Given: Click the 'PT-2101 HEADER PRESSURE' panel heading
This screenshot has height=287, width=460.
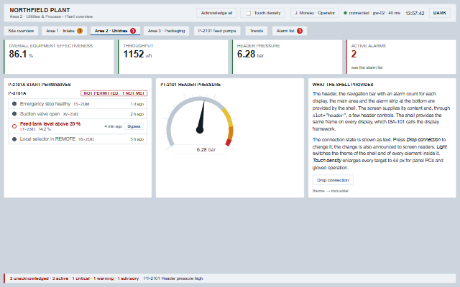Looking at the screenshot, I should (x=190, y=85).
